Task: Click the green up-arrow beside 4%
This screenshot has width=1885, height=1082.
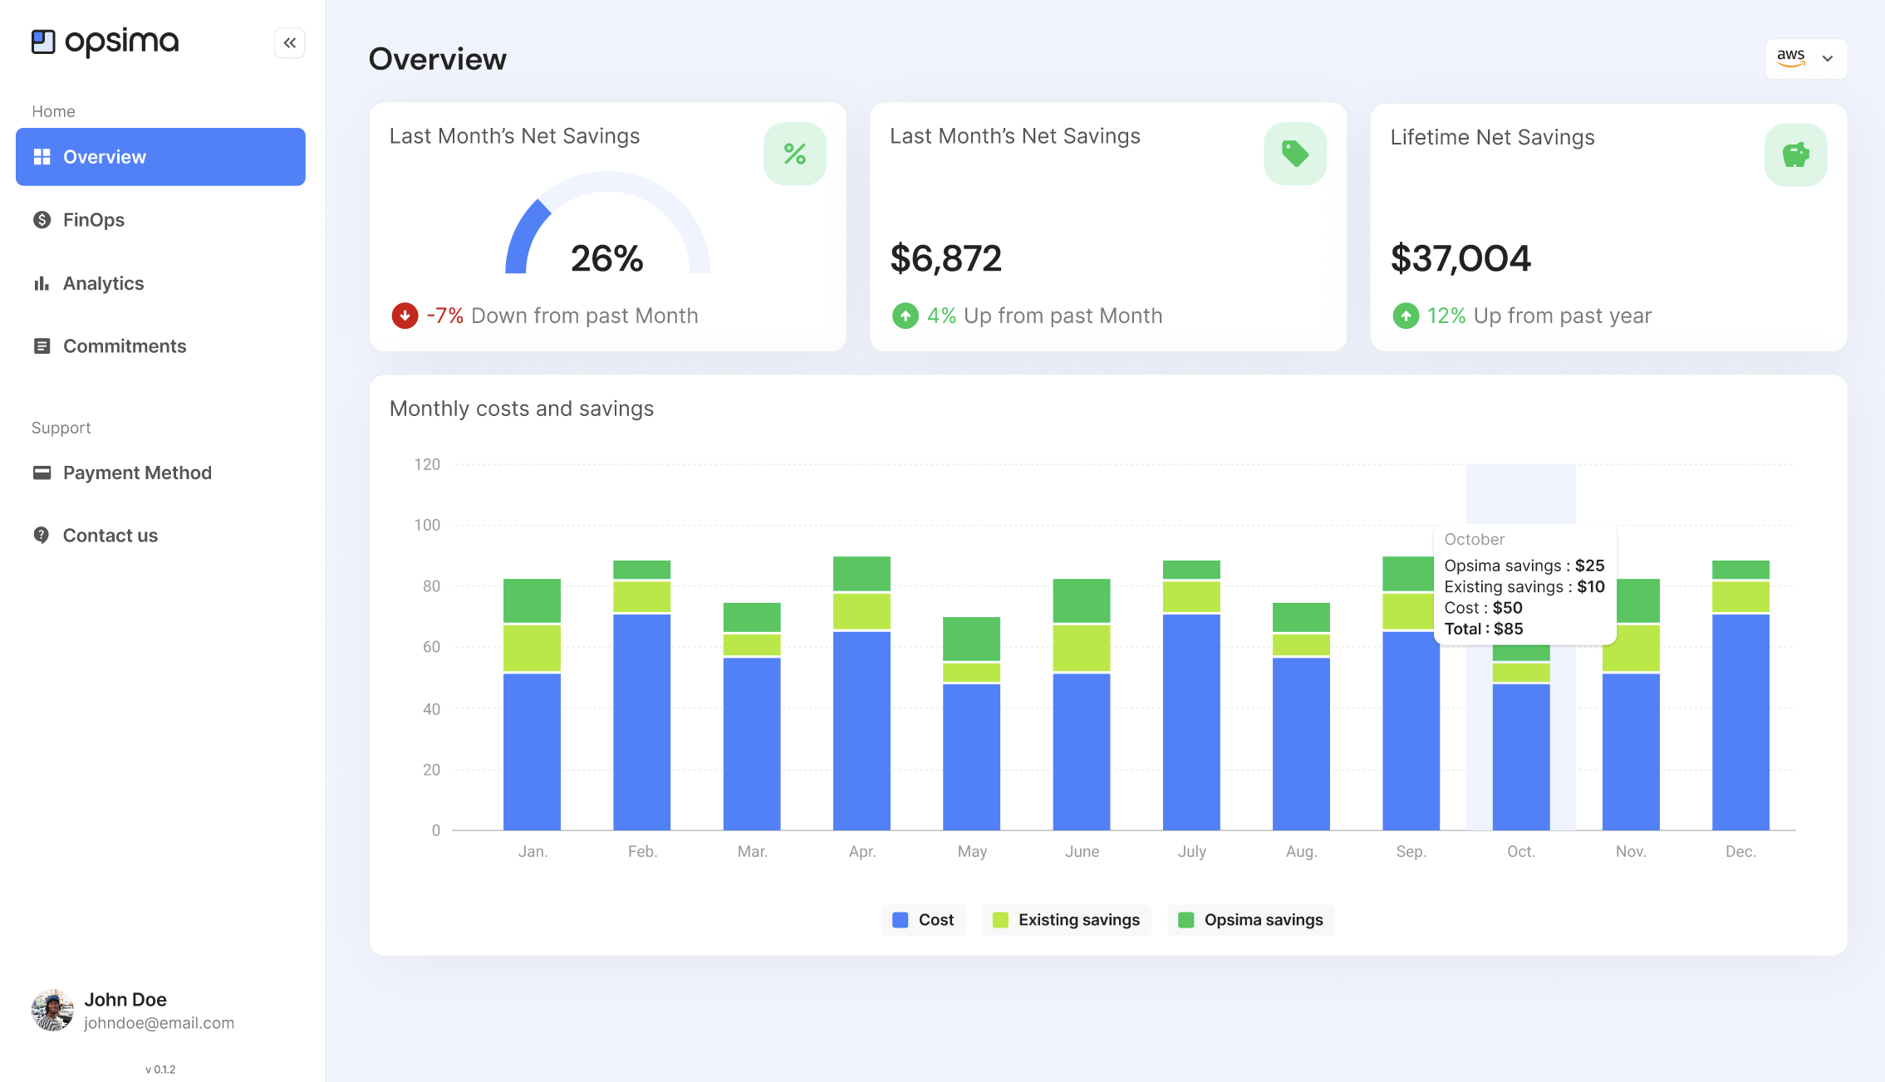Action: click(905, 316)
